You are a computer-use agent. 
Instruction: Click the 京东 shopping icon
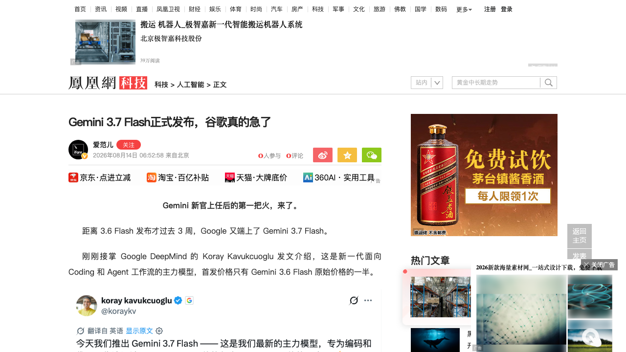[x=73, y=177]
